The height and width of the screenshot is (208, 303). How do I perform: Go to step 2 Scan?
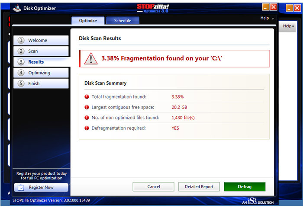tap(41, 51)
